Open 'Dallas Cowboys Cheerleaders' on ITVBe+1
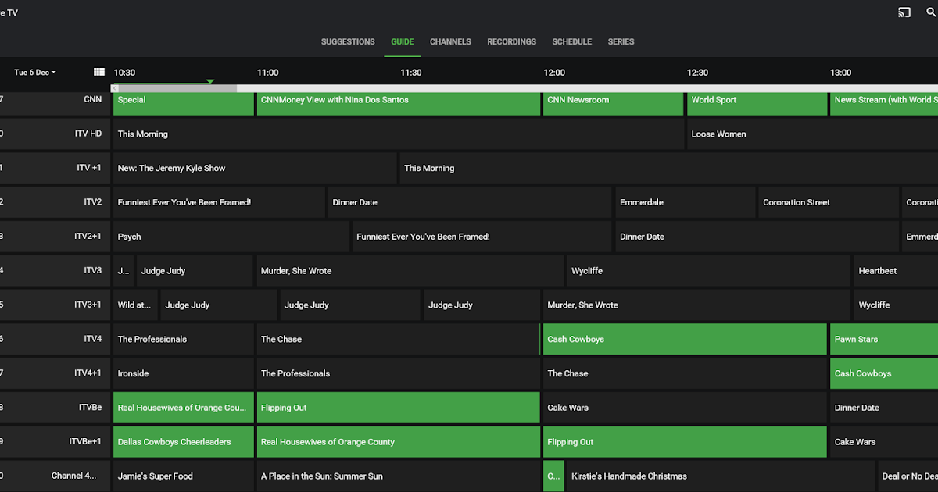This screenshot has width=938, height=492. click(x=184, y=442)
